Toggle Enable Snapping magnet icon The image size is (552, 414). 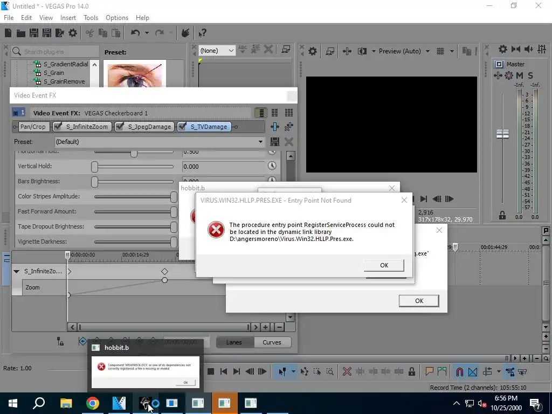(459, 372)
